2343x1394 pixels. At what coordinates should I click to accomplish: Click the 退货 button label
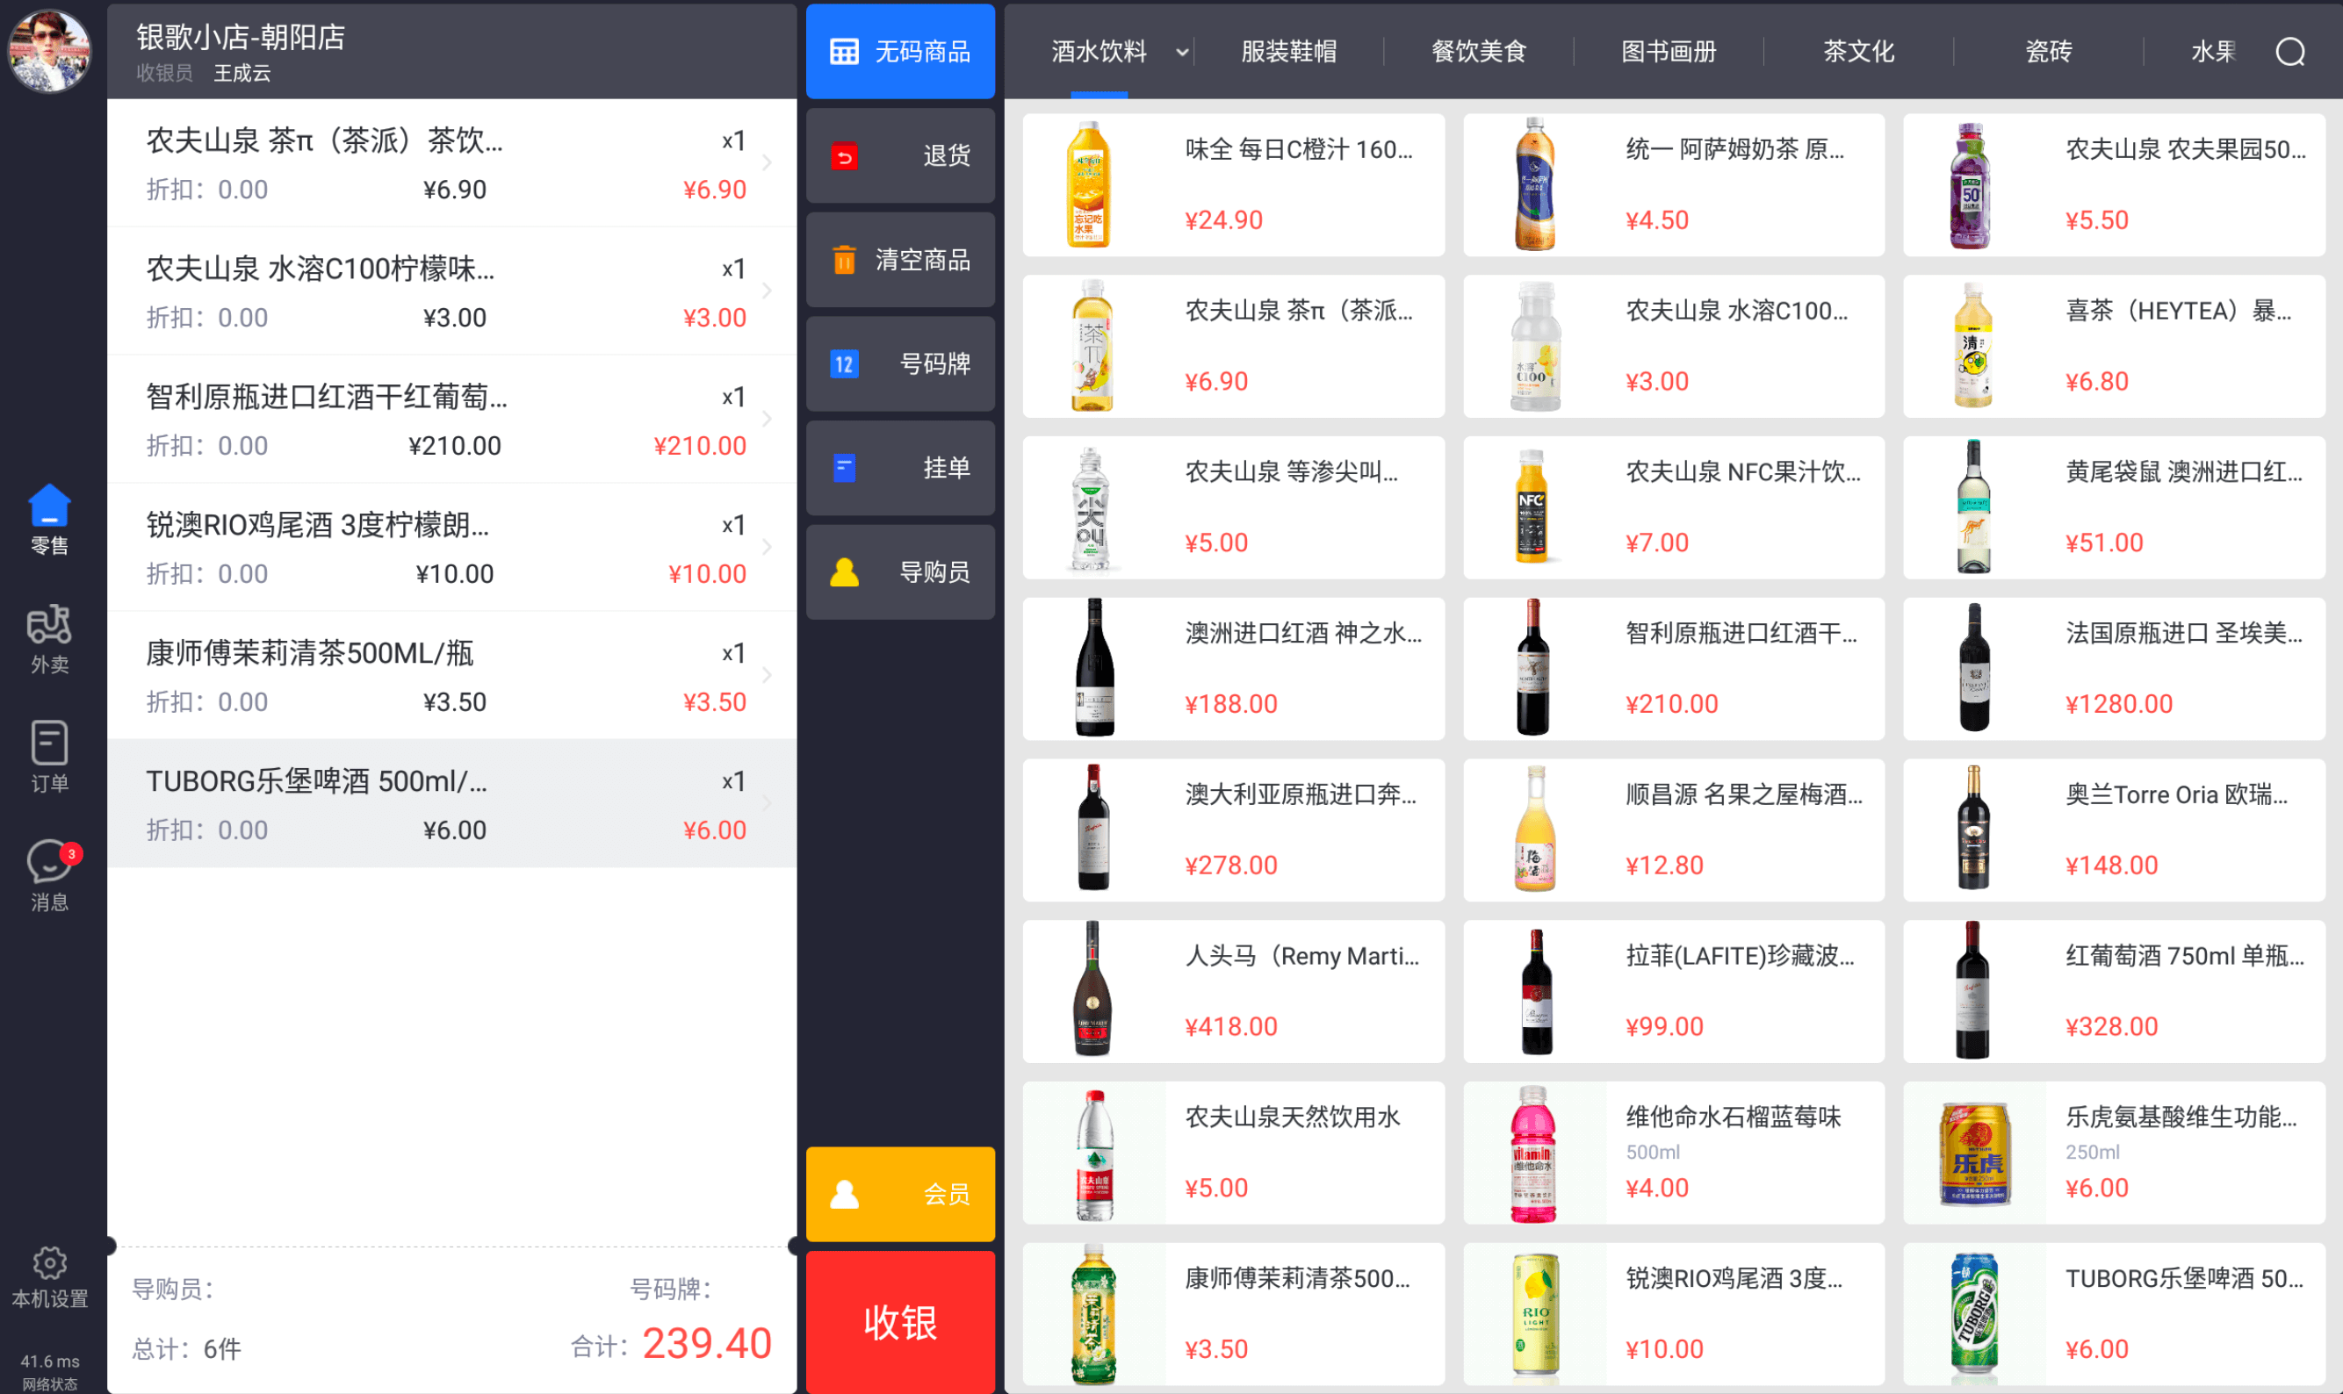pyautogui.click(x=946, y=156)
